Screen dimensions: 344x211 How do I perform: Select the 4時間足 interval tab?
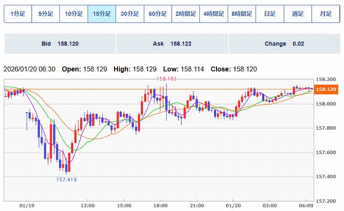click(214, 14)
